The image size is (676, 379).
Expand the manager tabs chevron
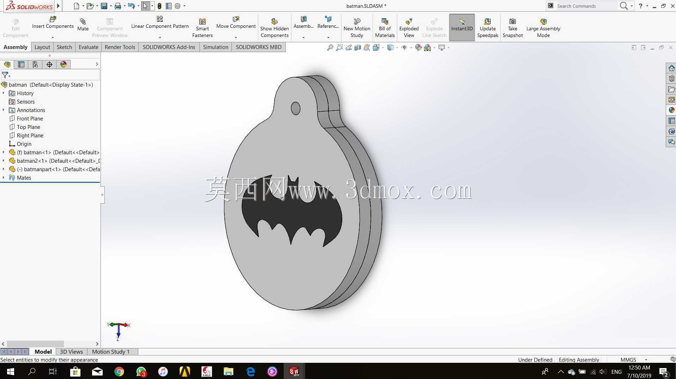tap(97, 64)
